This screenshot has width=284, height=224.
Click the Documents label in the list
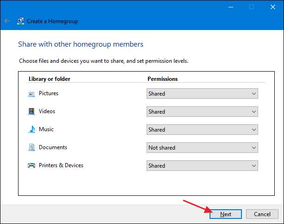pyautogui.click(x=53, y=147)
